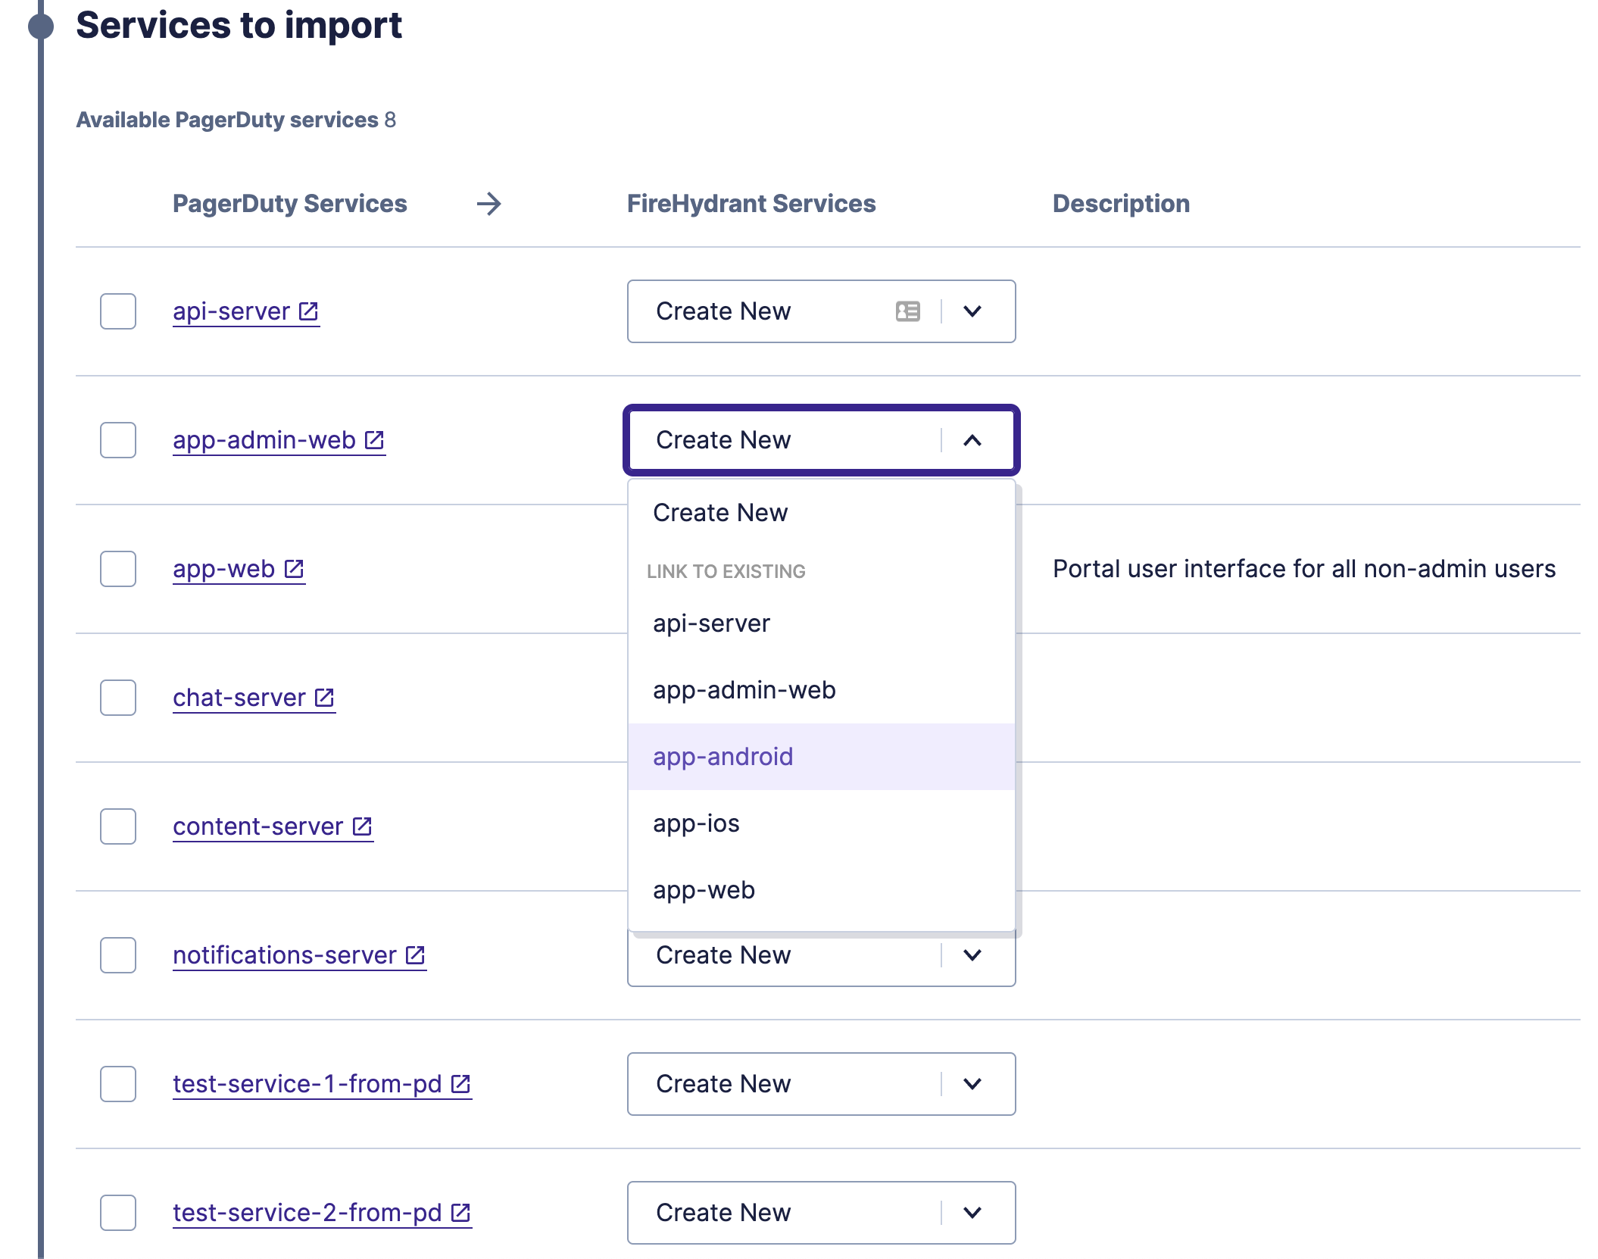Click the PagerDuty Services column header
This screenshot has height=1259, width=1598.
pos(290,204)
